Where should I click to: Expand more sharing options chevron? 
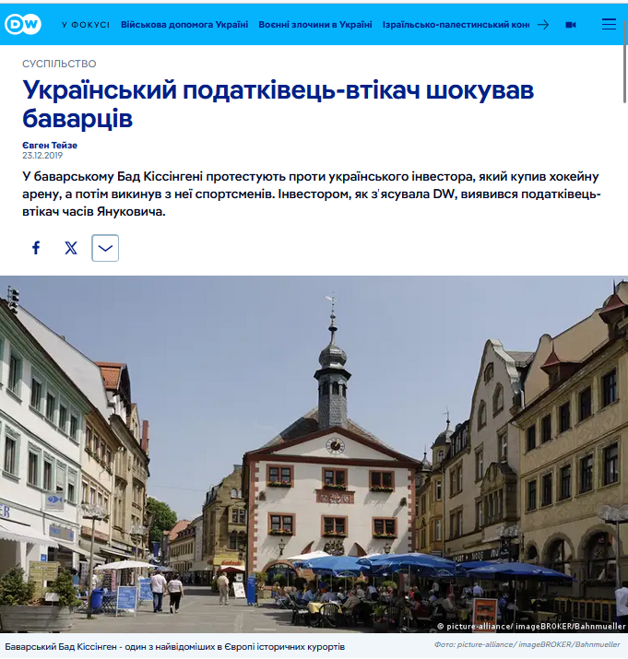coord(105,248)
